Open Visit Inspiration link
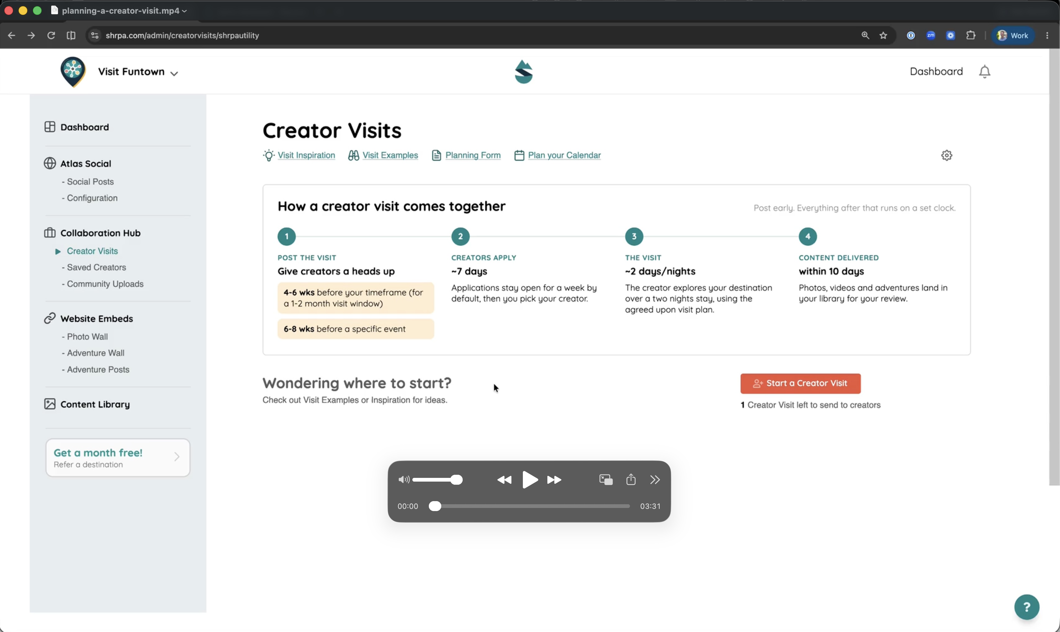Viewport: 1060px width, 632px height. click(299, 155)
